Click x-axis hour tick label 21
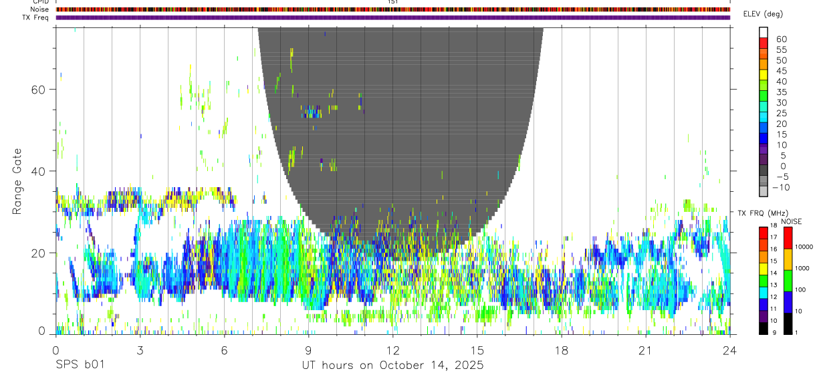The image size is (821, 379). pos(646,350)
